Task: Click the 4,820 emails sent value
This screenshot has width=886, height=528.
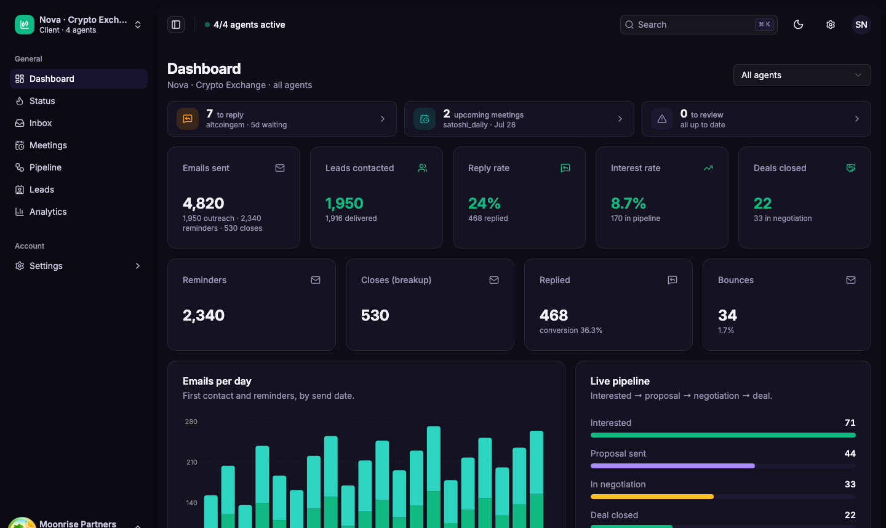Action: 204,203
